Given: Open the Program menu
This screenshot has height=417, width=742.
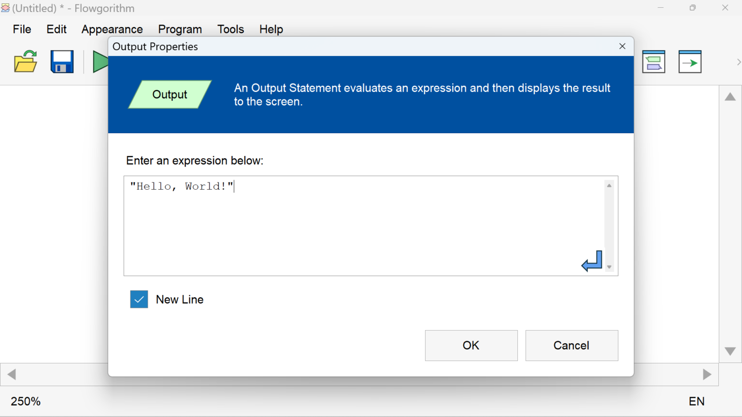Looking at the screenshot, I should click(x=180, y=29).
